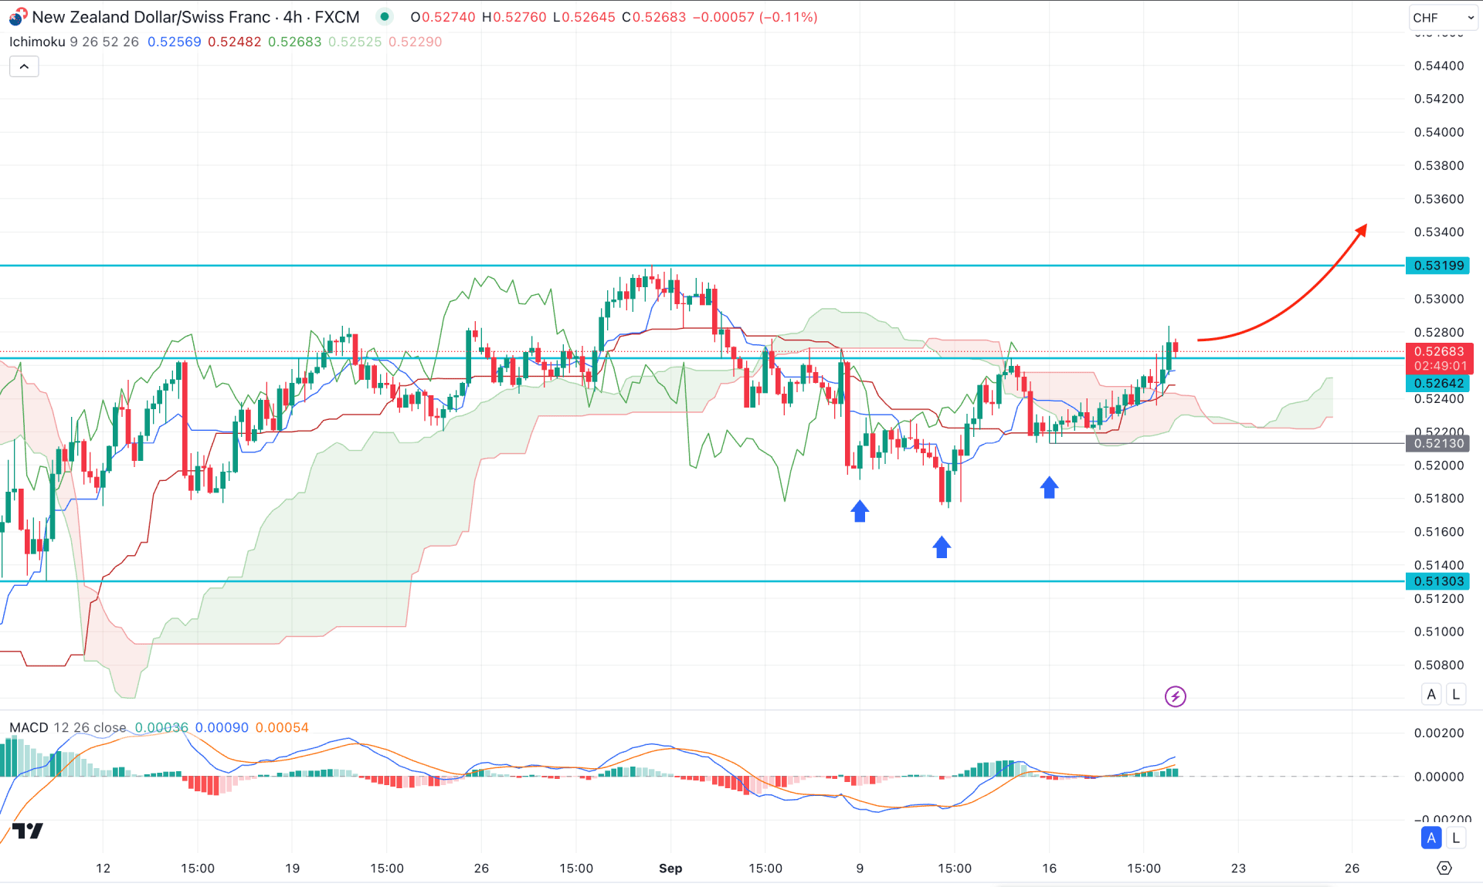Image resolution: width=1483 pixels, height=887 pixels.
Task: Select the 0.51303 horizontal line price label
Action: pyautogui.click(x=1437, y=581)
